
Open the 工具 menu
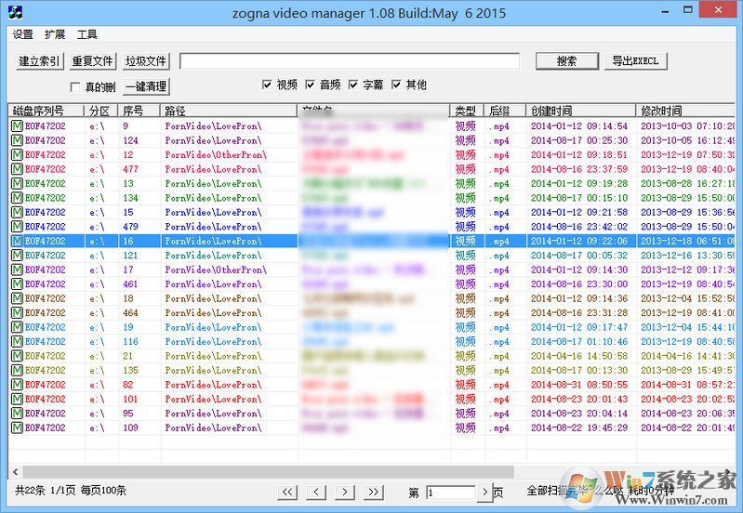87,34
